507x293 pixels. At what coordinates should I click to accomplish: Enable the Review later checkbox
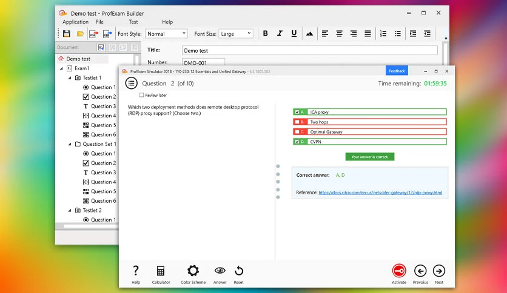pyautogui.click(x=142, y=95)
